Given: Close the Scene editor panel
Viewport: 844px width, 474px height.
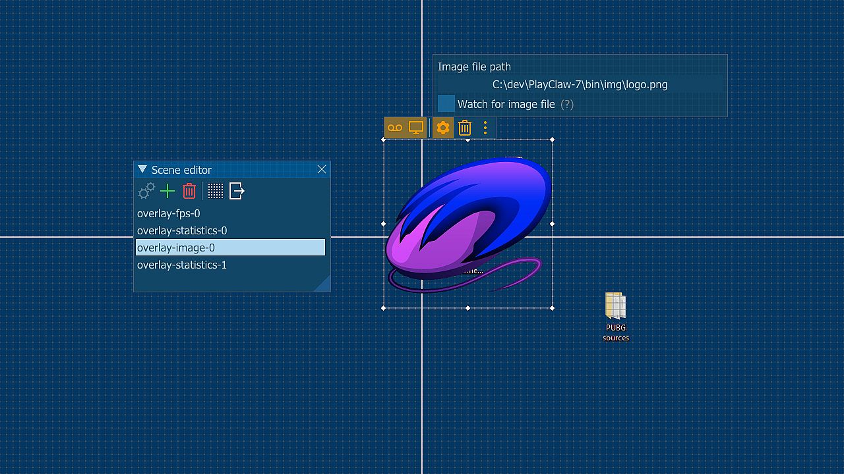Looking at the screenshot, I should (x=322, y=170).
